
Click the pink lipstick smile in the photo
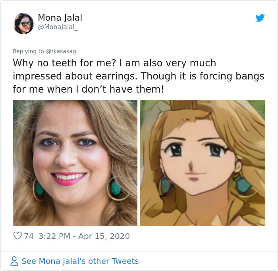69,178
